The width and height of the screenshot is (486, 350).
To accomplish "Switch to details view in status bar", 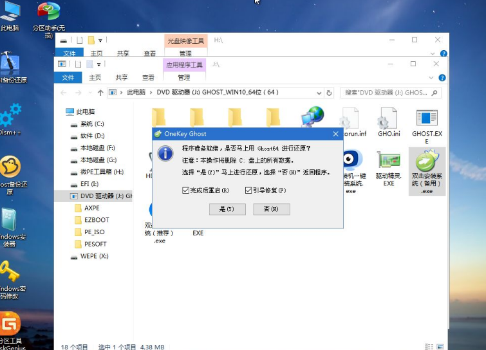I will click(429, 347).
